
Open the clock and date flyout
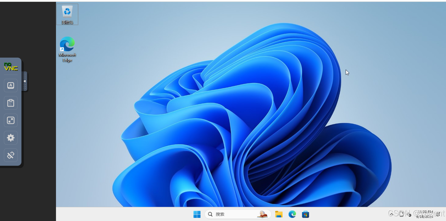425,214
